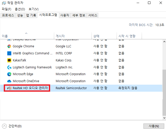Click the Realtek HD audio speaker icon

click(x=9, y=88)
